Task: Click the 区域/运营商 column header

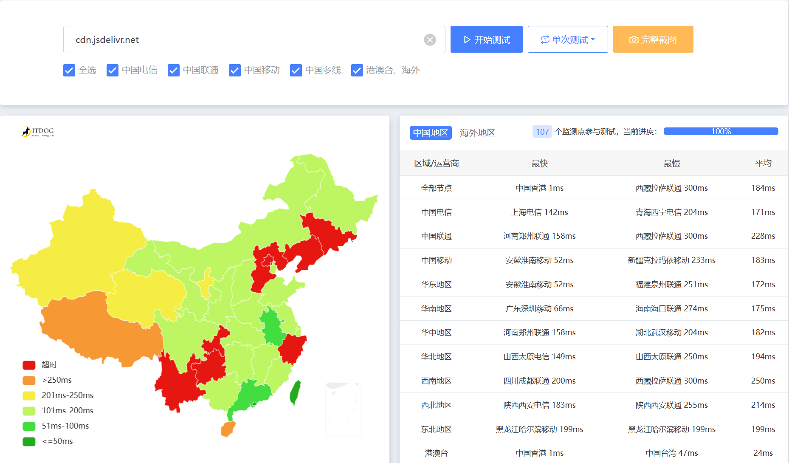Action: tap(437, 163)
